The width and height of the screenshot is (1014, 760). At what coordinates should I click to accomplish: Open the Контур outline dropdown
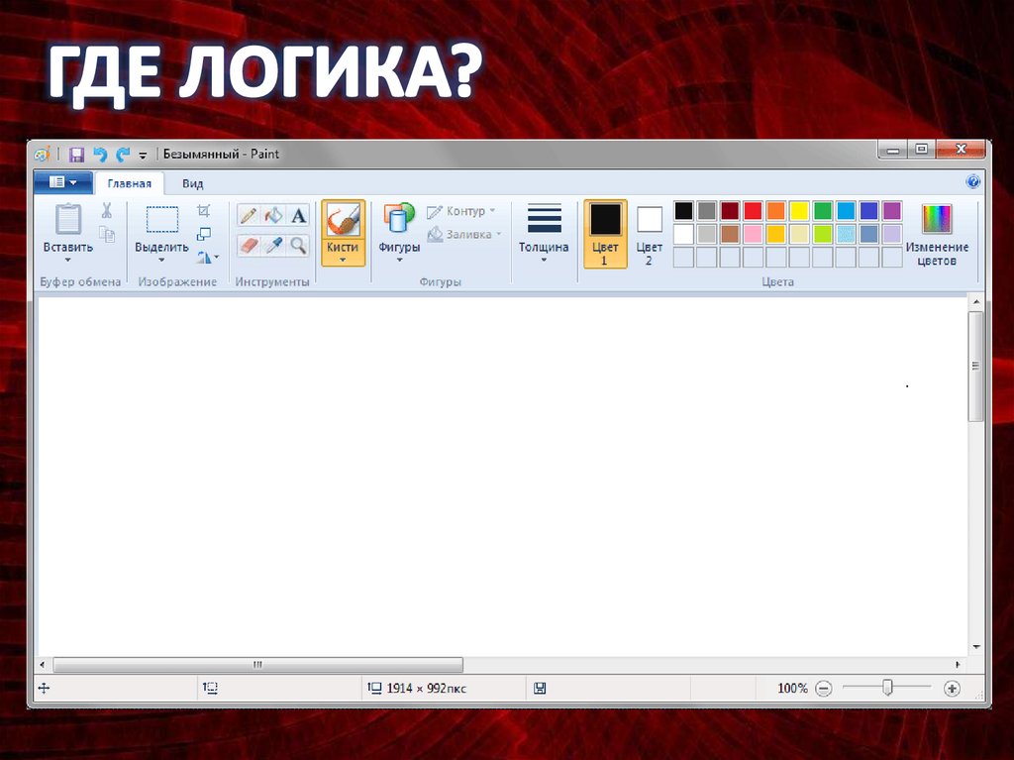pyautogui.click(x=461, y=211)
